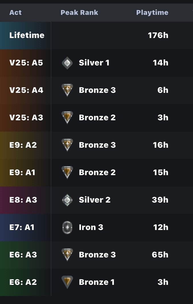
Task: Click the Silver 2 rank text
Action: tap(95, 200)
